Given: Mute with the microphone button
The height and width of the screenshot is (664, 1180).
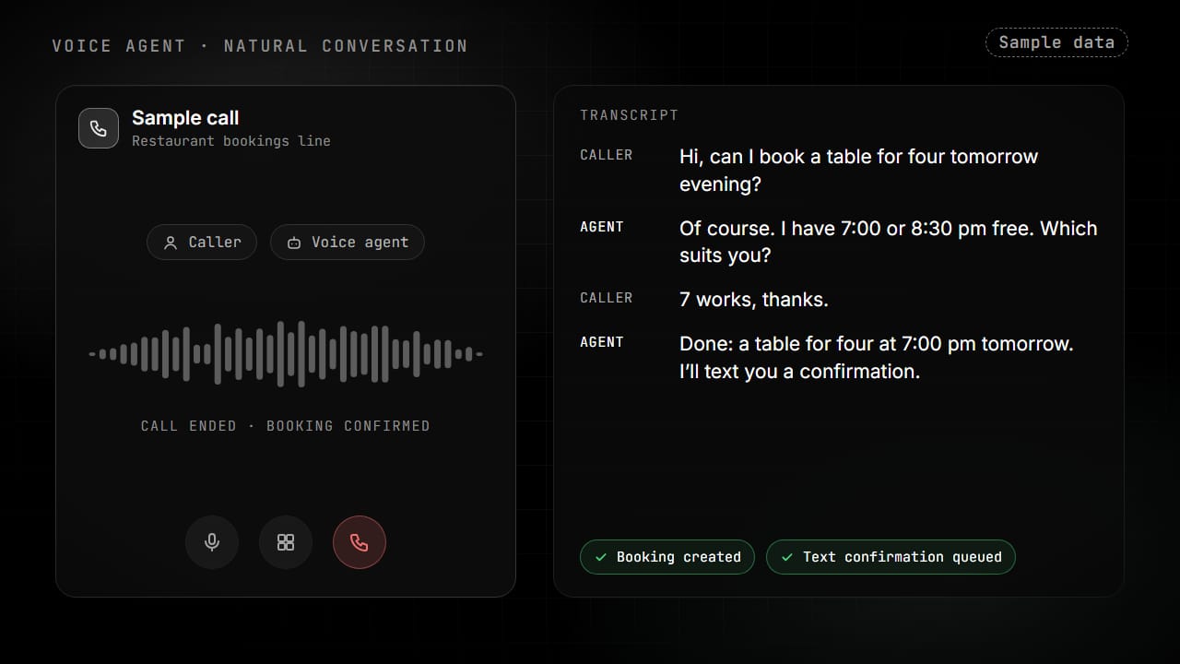Looking at the screenshot, I should point(212,542).
